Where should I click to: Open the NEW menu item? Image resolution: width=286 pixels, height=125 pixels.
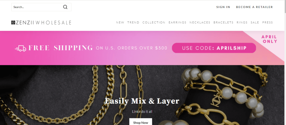pos(120,22)
